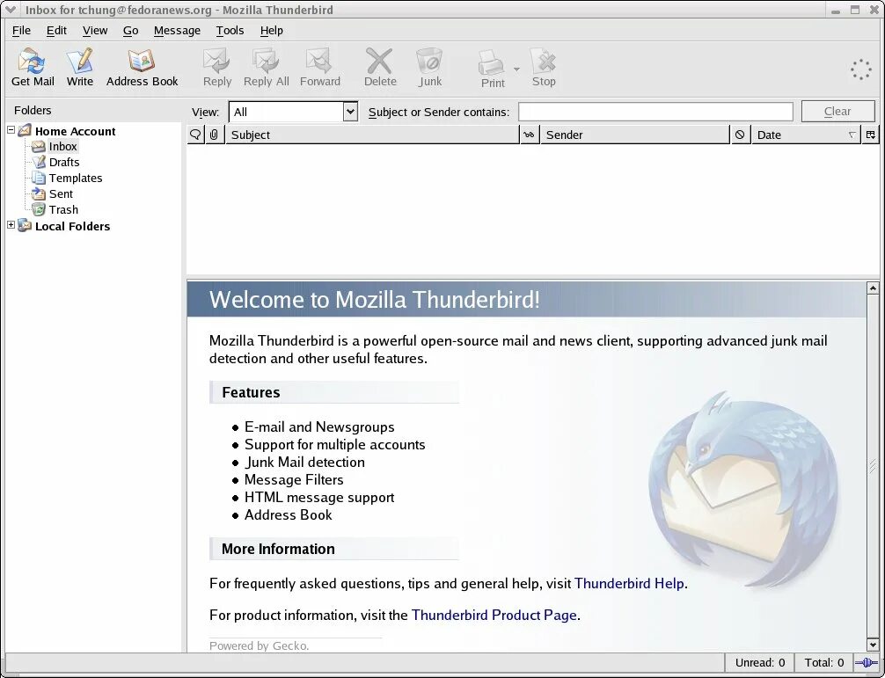Click the scrollbar up arrow in preview
Image resolution: width=885 pixels, height=678 pixels.
[x=873, y=288]
